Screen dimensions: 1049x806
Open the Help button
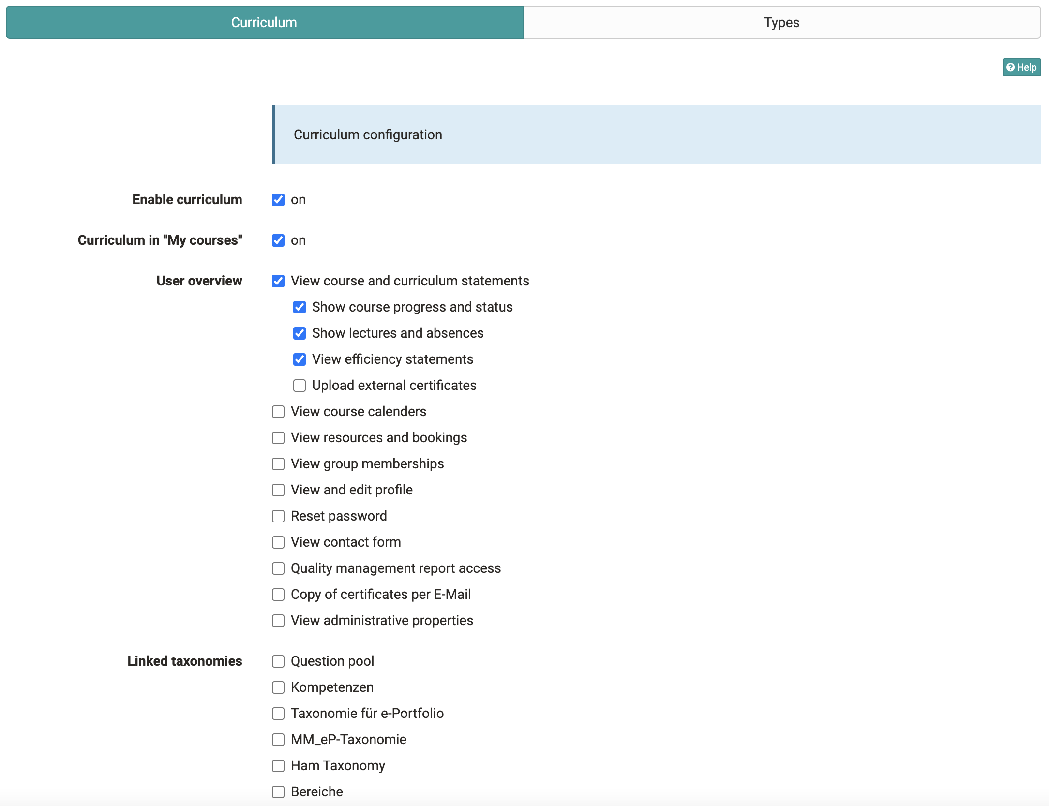click(x=1021, y=67)
